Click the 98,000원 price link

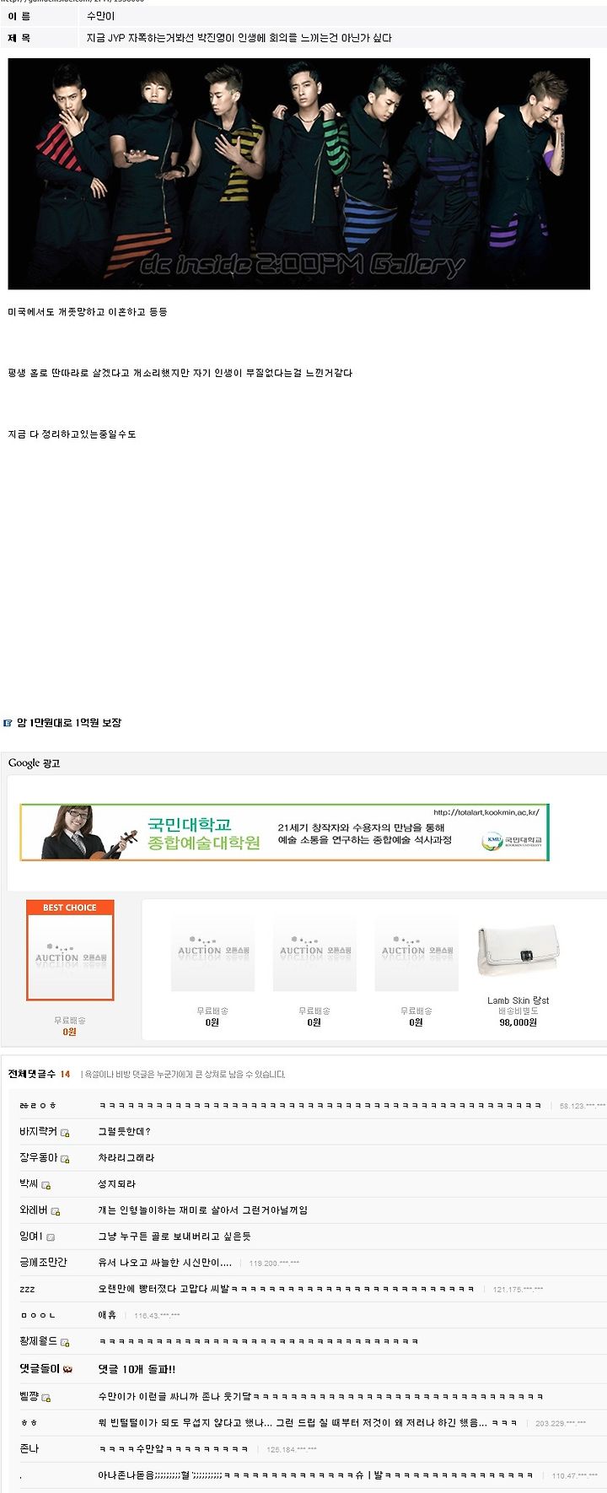coord(518,1022)
